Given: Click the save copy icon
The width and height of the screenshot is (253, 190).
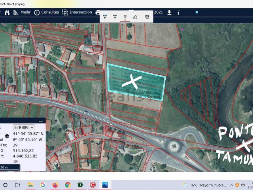Looking at the screenshot, I should [147, 17].
